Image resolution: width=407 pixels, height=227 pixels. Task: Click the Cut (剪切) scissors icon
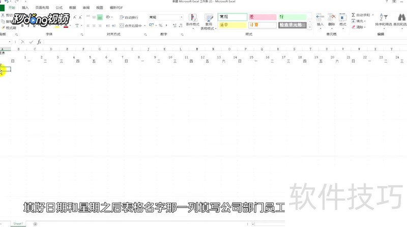click(x=3, y=15)
